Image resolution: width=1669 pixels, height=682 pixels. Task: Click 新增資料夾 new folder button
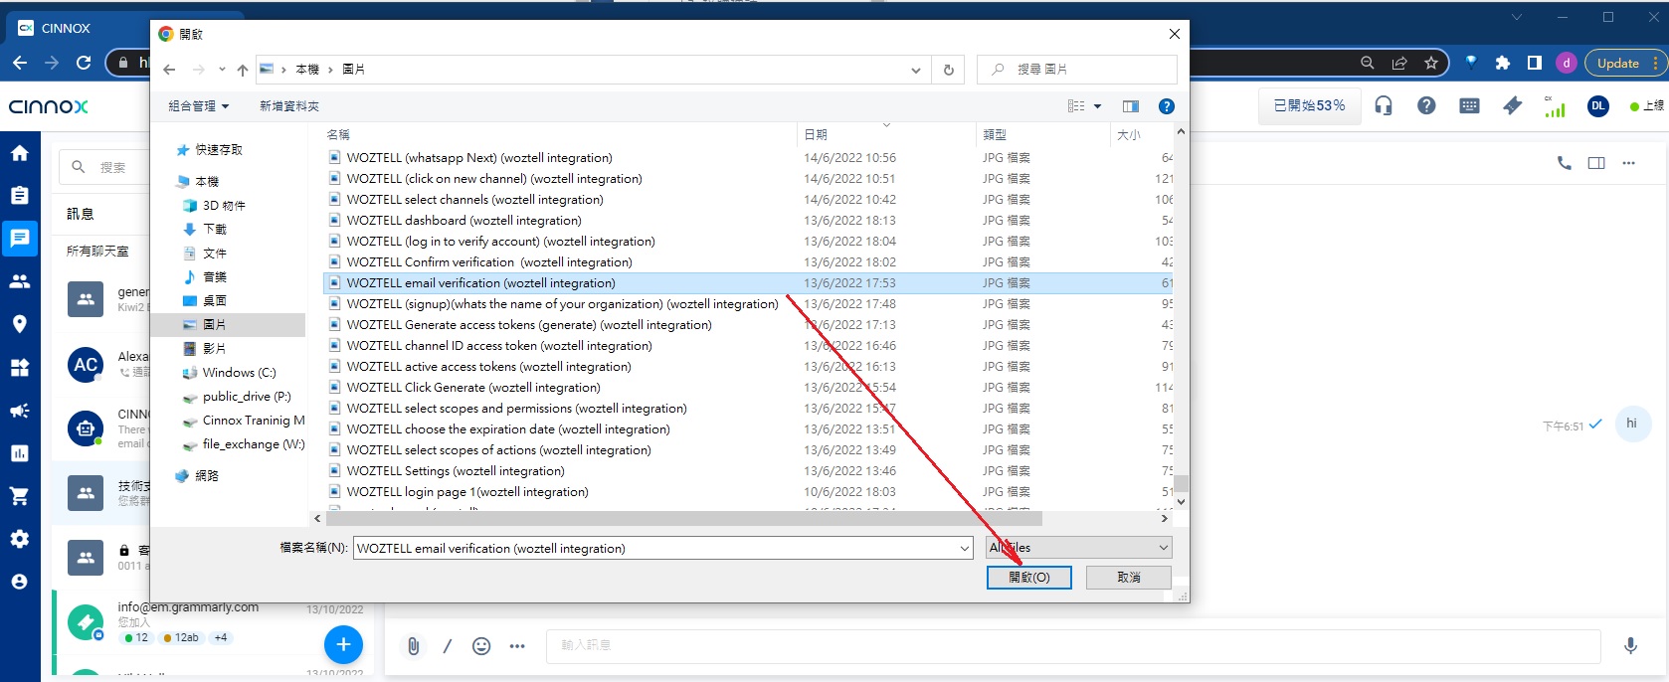tap(288, 106)
